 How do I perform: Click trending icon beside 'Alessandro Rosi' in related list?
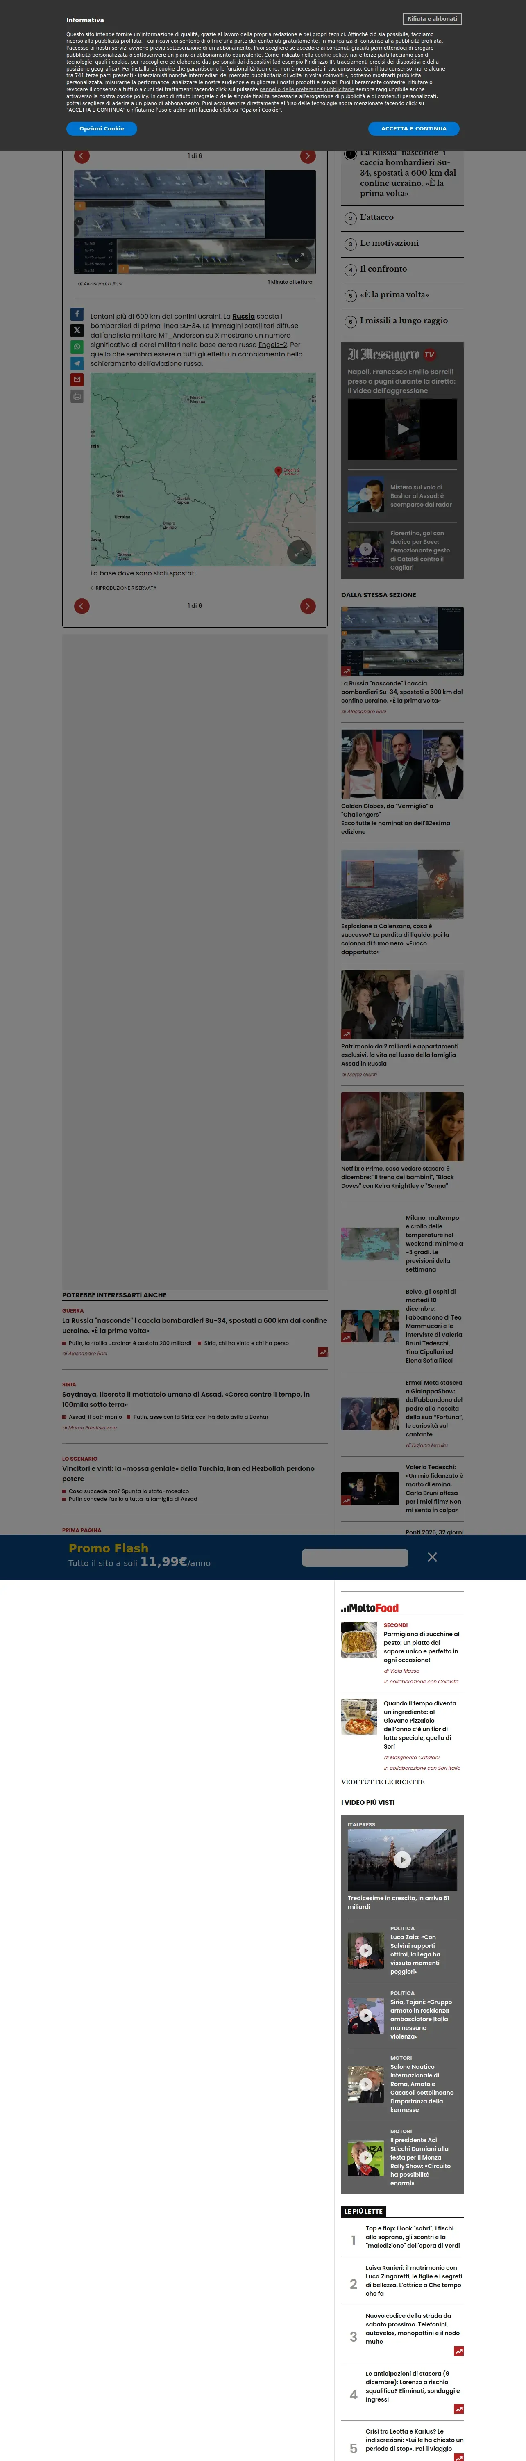tap(323, 1352)
